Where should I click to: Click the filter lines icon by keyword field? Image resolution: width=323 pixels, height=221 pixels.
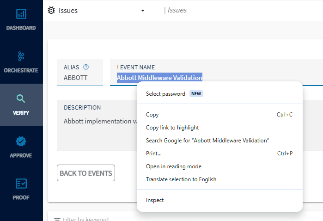pos(57,219)
